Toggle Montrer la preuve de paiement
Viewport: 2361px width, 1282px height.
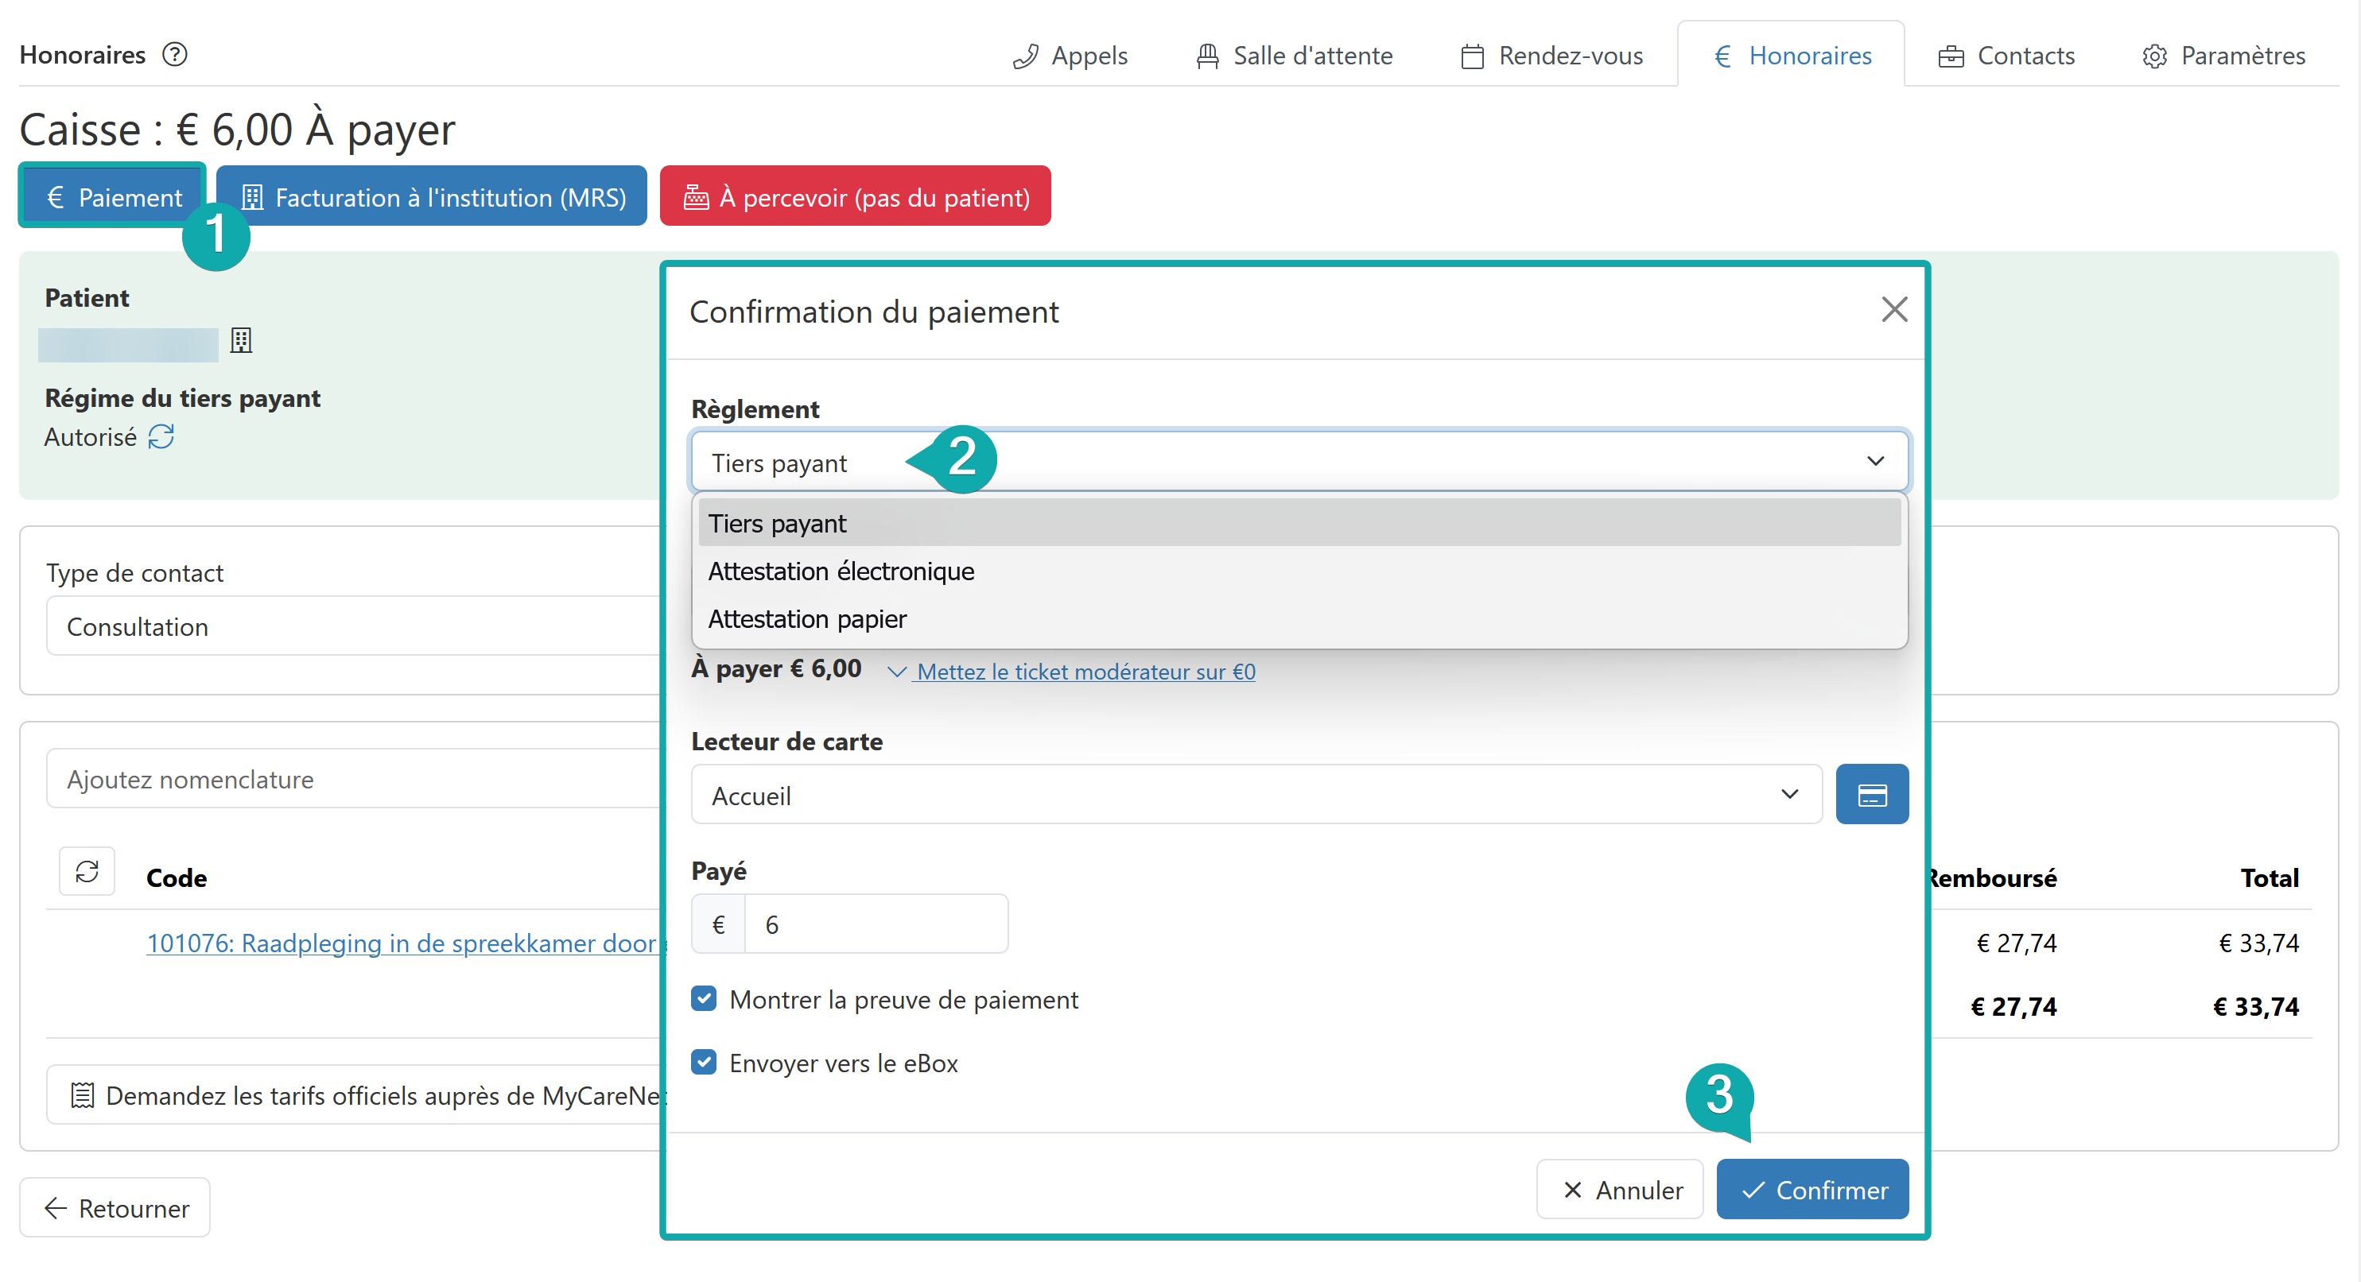[x=703, y=999]
